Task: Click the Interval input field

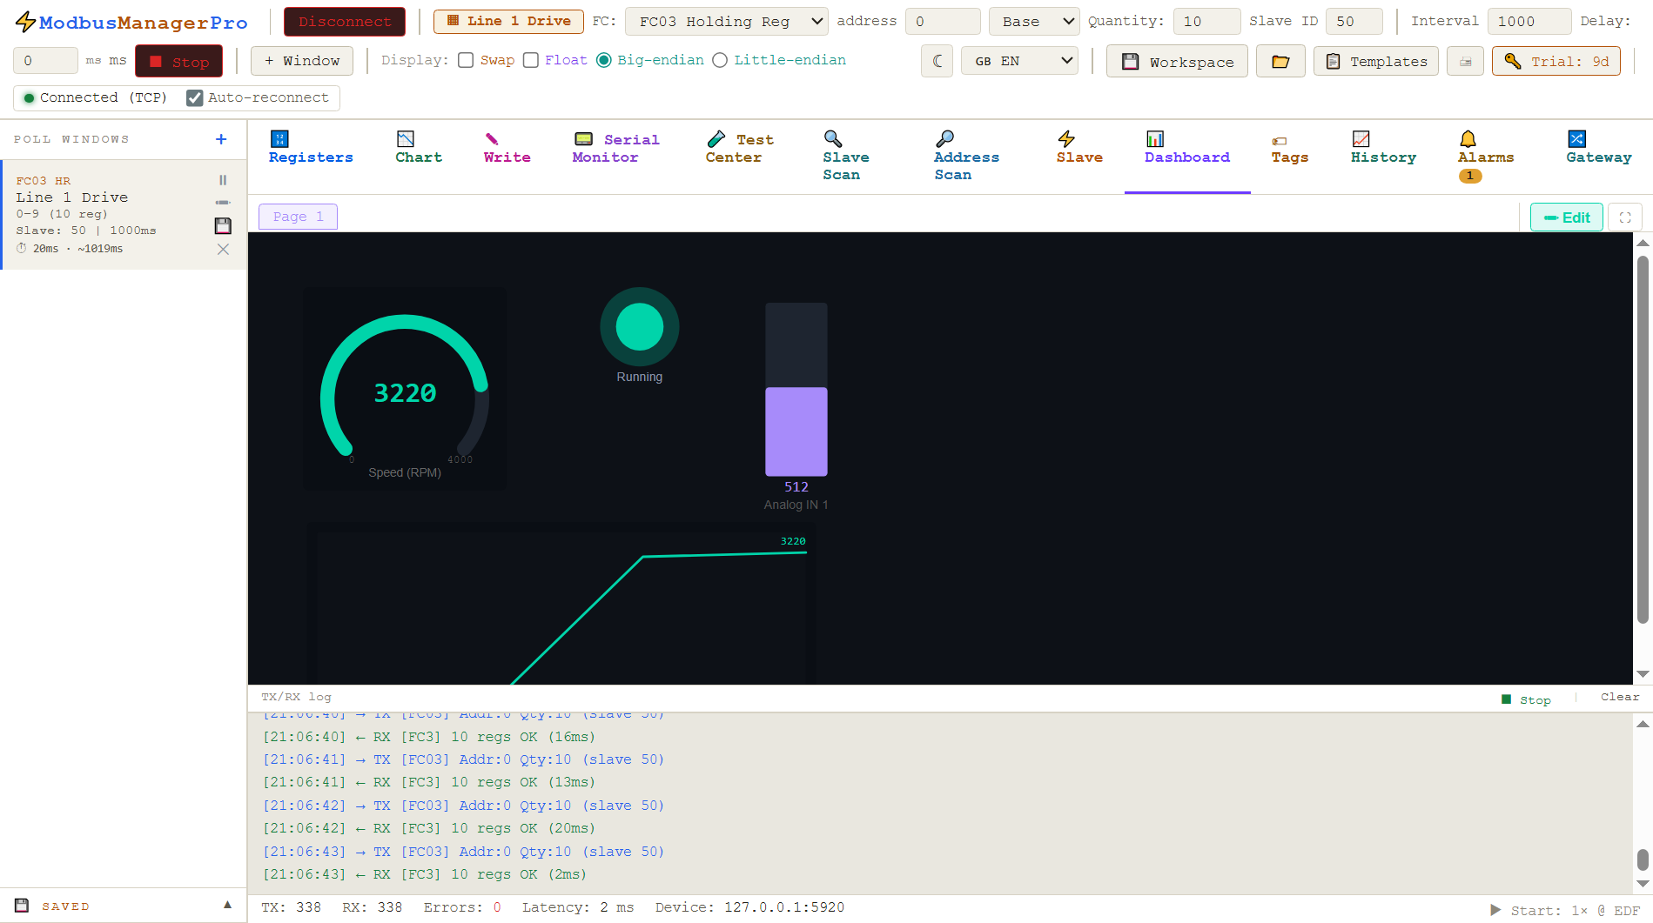Action: pos(1529,22)
